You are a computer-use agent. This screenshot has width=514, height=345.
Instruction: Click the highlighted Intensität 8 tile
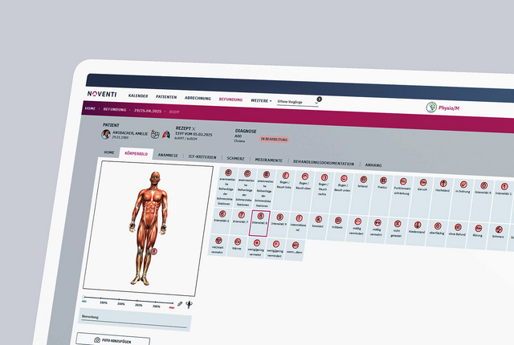tap(259, 223)
